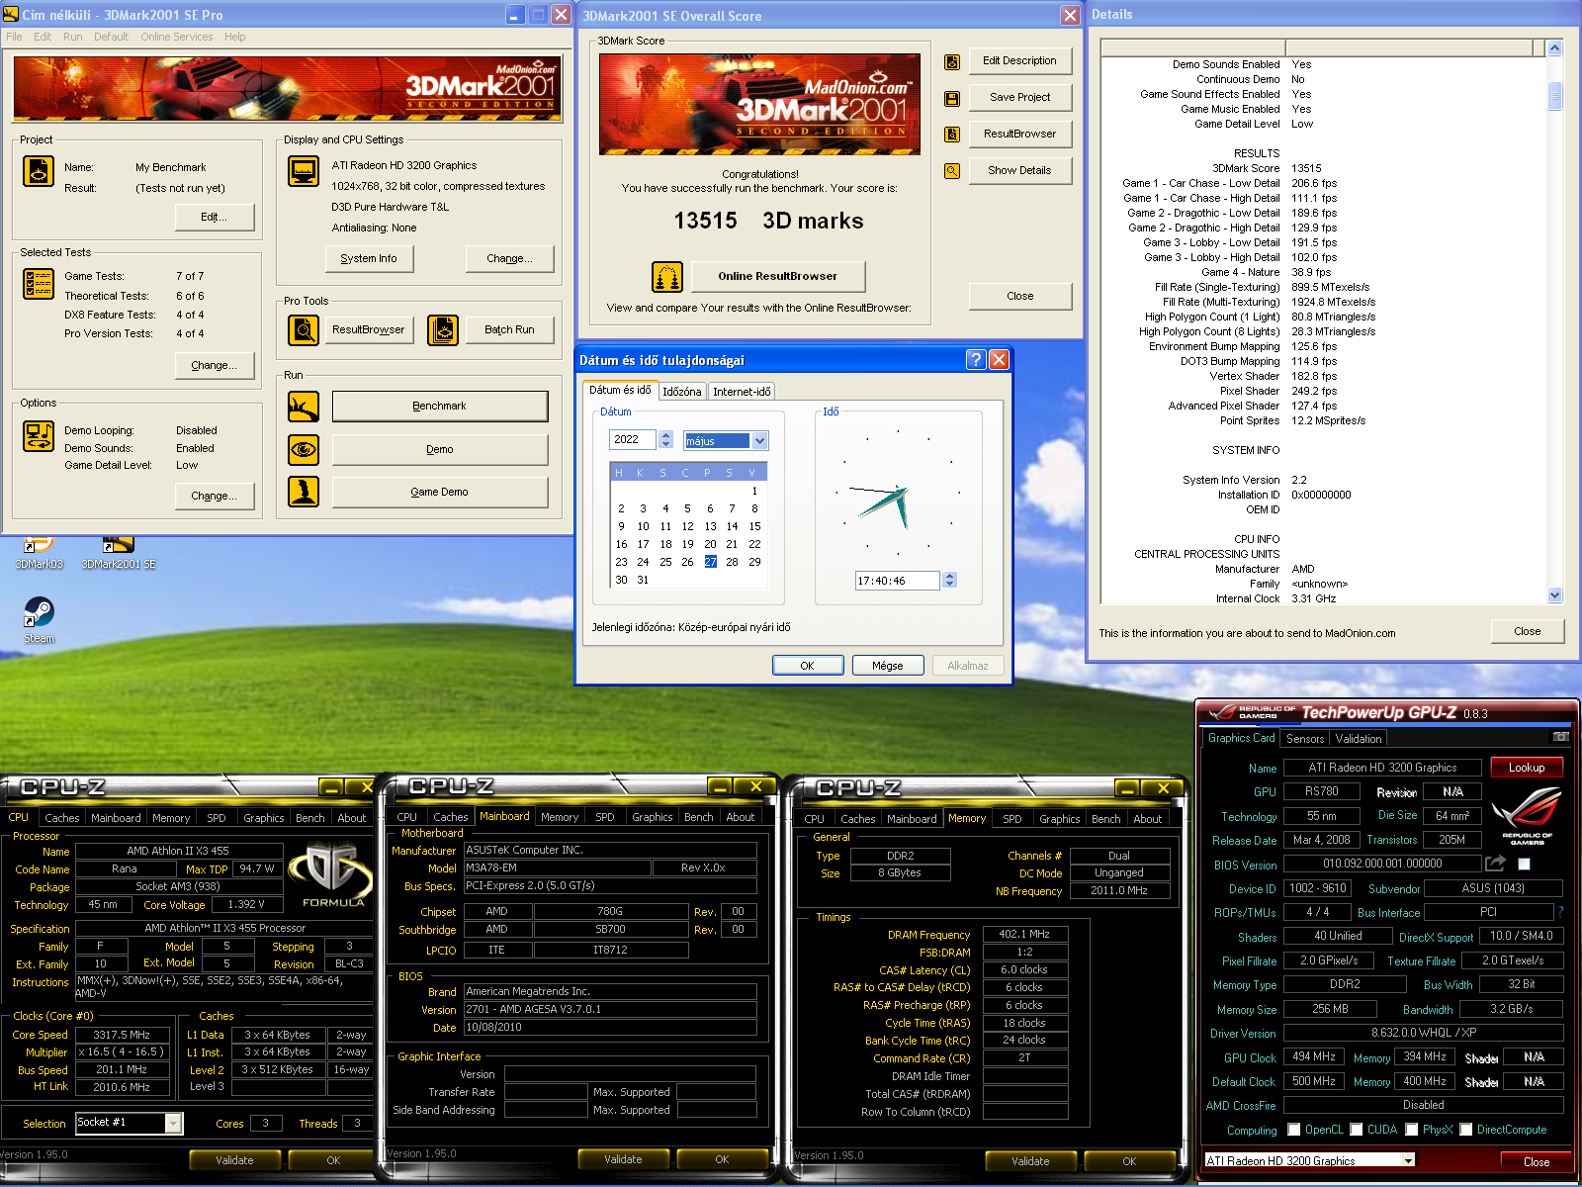
Task: Click Save Project button
Action: (x=1019, y=98)
